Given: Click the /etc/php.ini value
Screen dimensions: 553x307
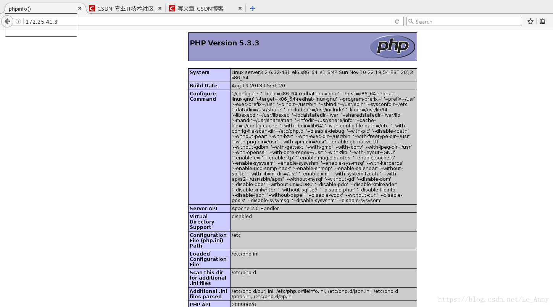Looking at the screenshot, I should [x=245, y=254].
